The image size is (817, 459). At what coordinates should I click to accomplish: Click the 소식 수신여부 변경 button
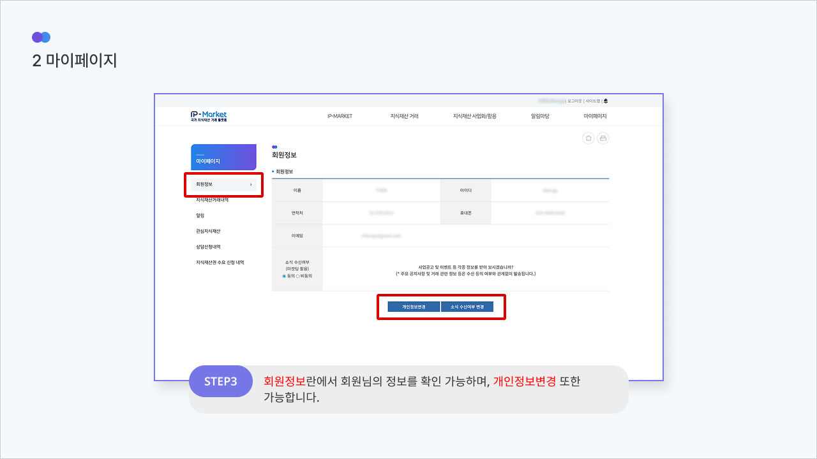coord(467,307)
